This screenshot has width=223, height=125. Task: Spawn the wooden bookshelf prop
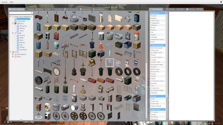pos(56,18)
